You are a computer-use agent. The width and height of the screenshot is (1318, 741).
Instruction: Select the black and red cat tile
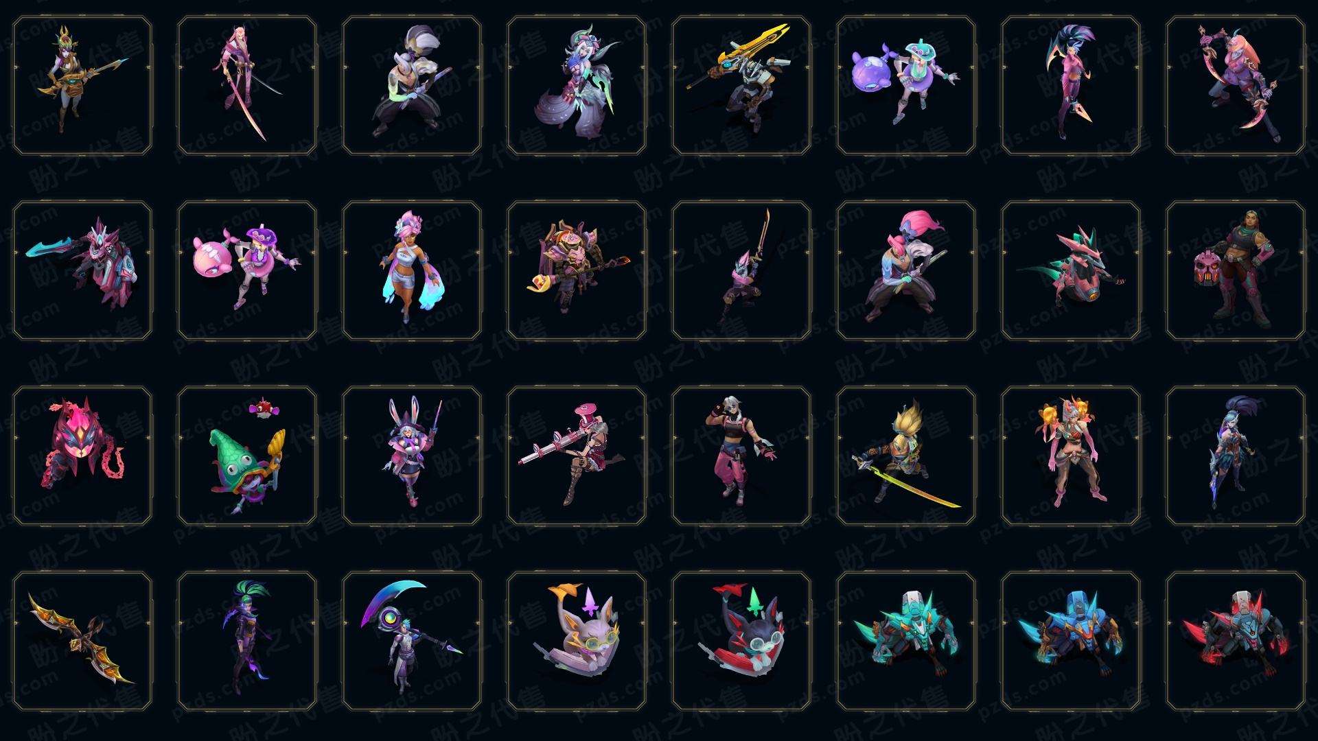(x=741, y=641)
